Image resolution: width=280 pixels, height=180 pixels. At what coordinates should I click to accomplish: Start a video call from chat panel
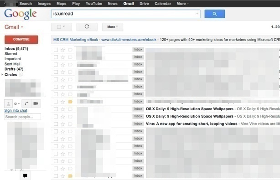(x=36, y=103)
